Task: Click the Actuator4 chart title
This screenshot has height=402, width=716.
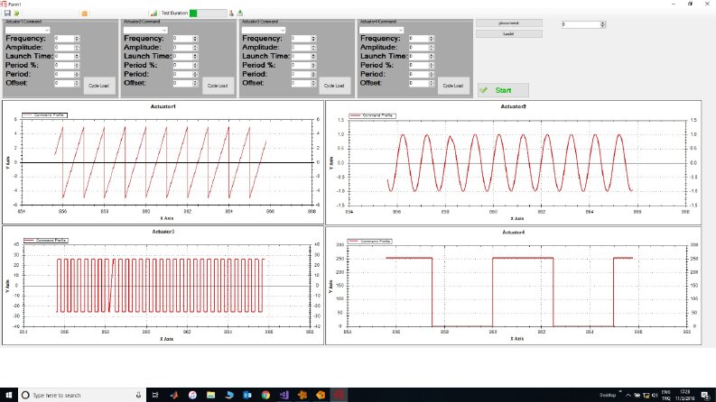Action: (x=513, y=232)
